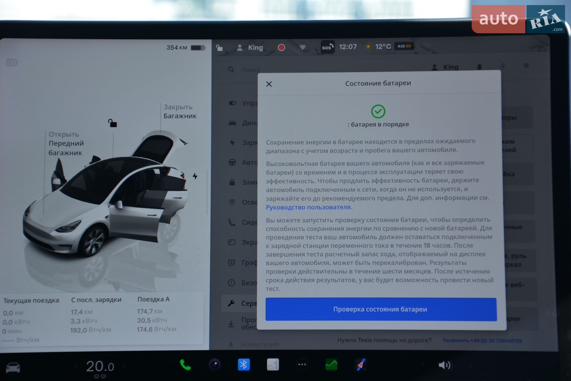
Task: Increase cabin temperature with right arrow
Action: click(x=124, y=366)
